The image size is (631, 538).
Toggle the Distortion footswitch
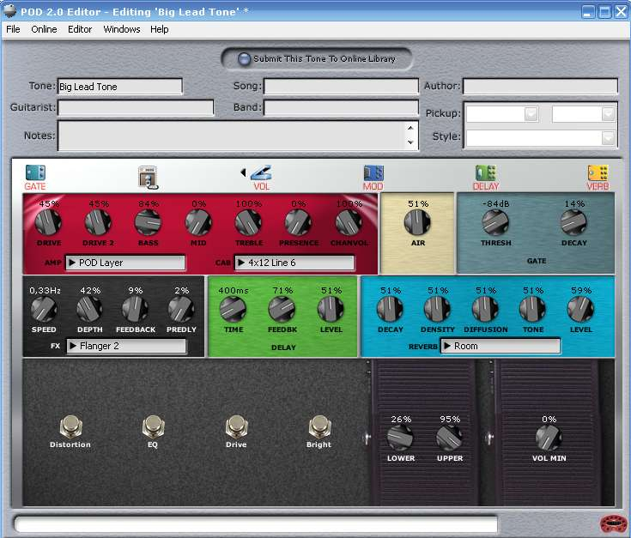pos(70,426)
